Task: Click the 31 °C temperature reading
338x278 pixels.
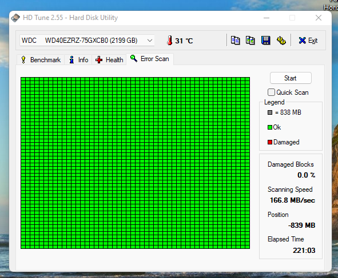Action: (x=184, y=41)
